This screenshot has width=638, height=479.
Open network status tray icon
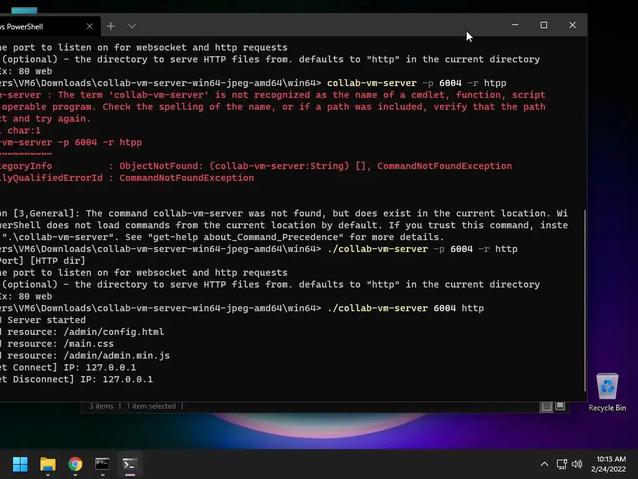(x=562, y=464)
